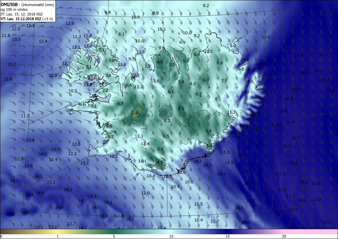
Task: Click the map value 8.0
Action: (x=241, y=69)
